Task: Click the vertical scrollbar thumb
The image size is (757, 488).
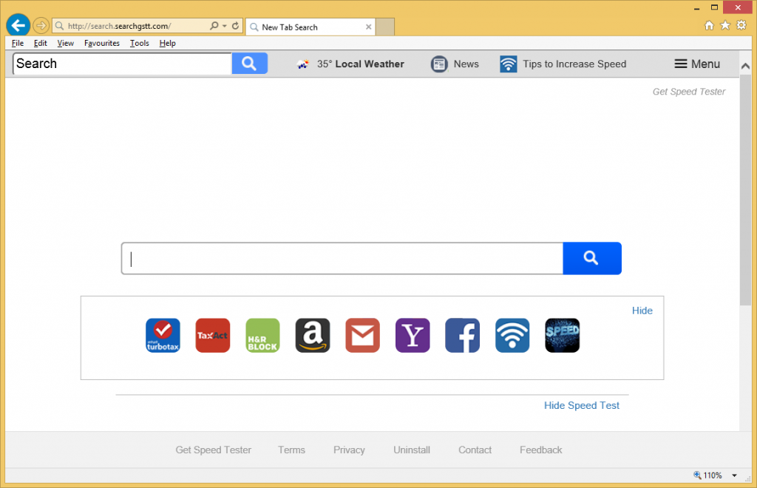Action: point(745,190)
